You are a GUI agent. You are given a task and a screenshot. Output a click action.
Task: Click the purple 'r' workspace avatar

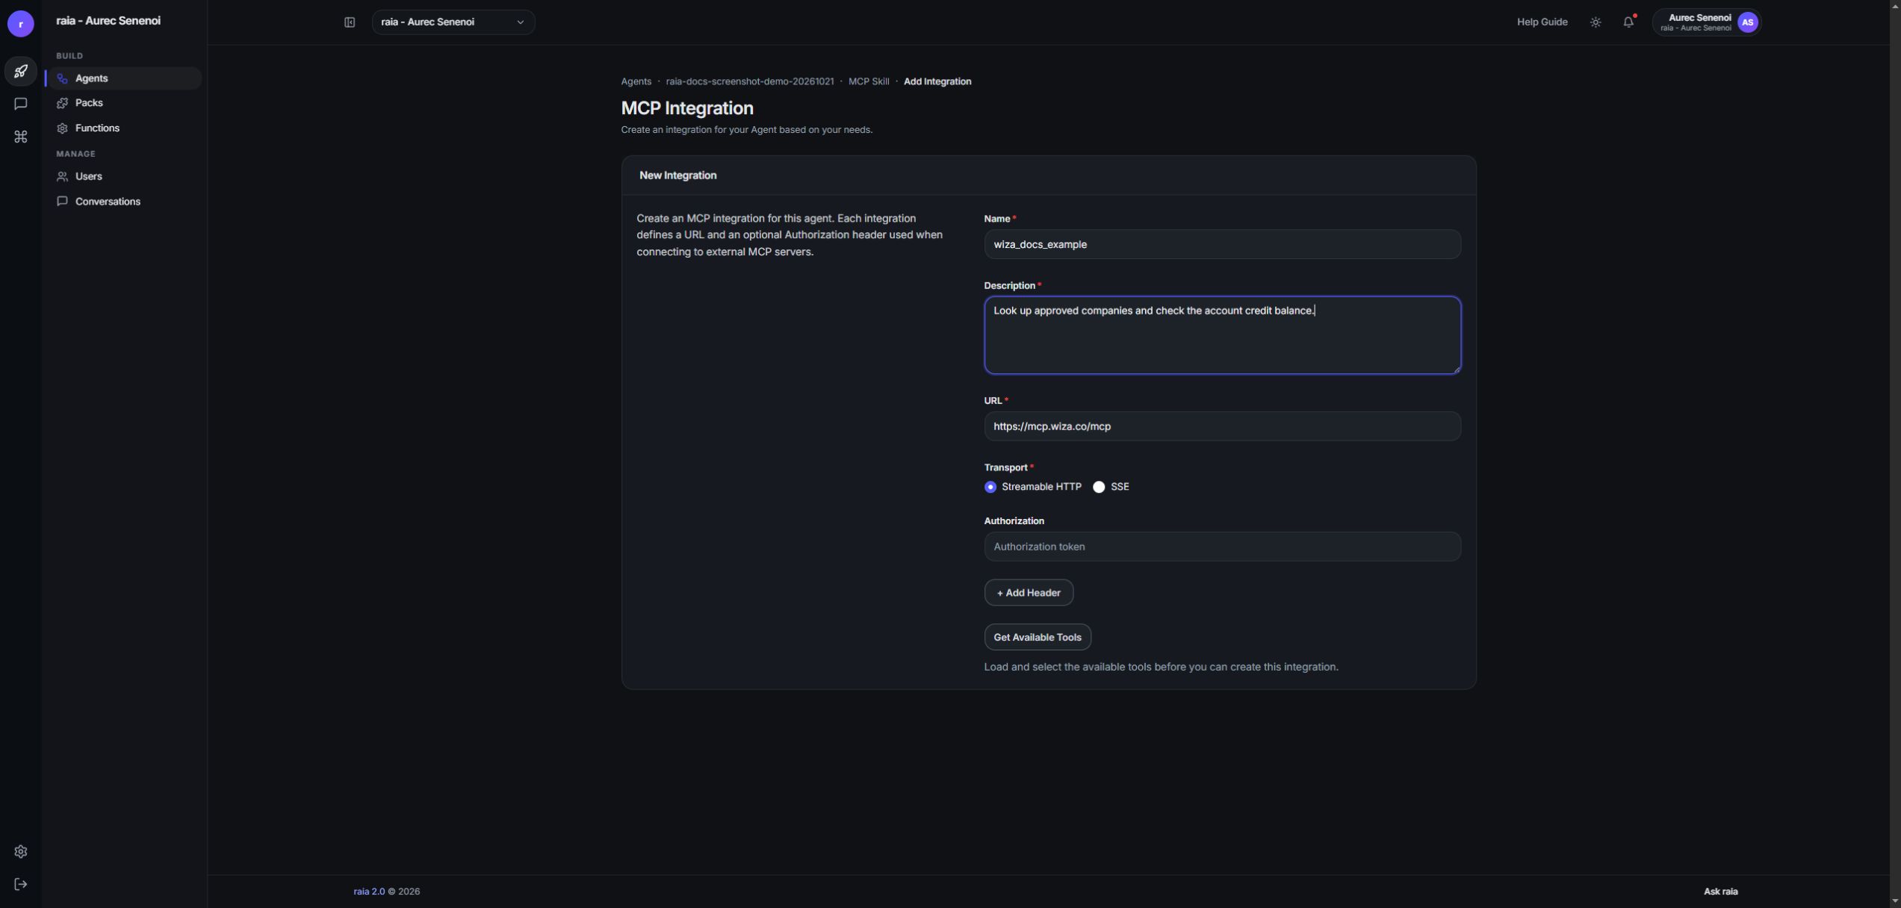(x=20, y=24)
